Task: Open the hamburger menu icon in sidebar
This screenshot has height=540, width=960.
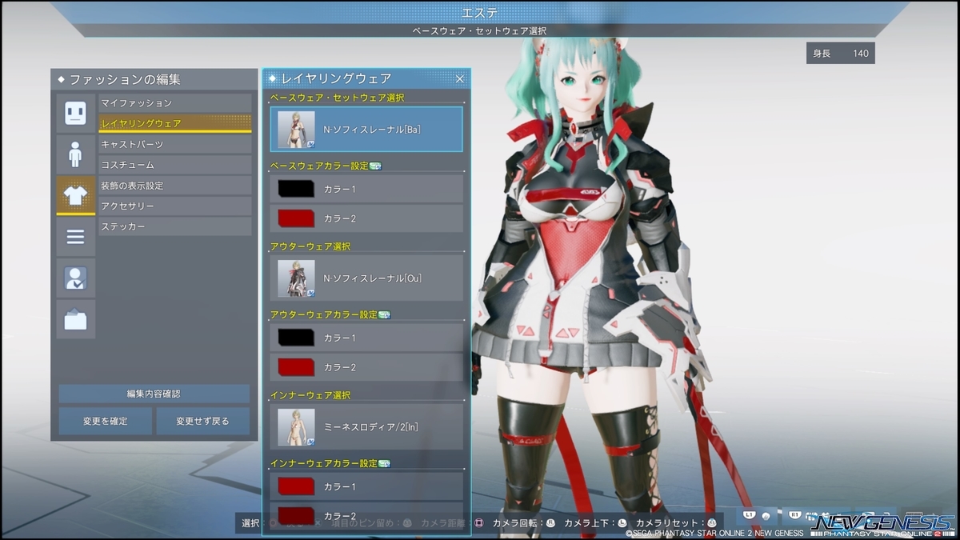Action: [x=75, y=237]
